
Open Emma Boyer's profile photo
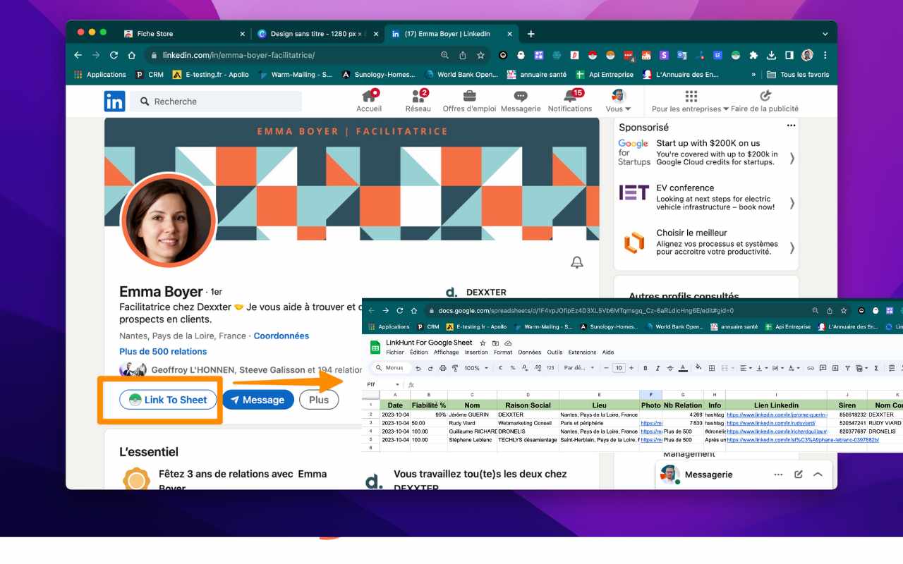(167, 220)
